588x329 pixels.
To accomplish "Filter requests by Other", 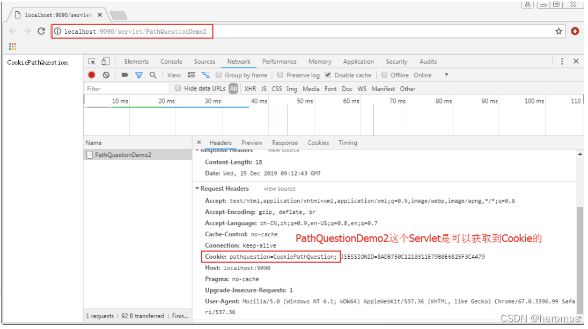I will pos(408,89).
